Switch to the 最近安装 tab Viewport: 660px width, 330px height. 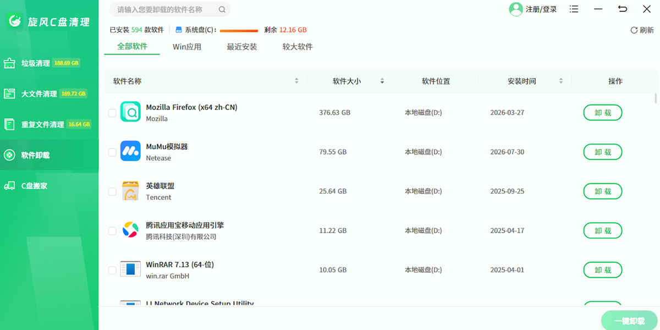pos(242,47)
